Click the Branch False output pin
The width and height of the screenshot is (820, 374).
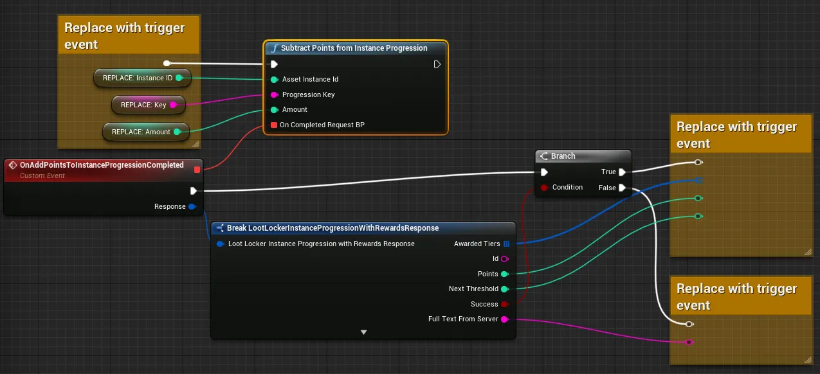[622, 188]
